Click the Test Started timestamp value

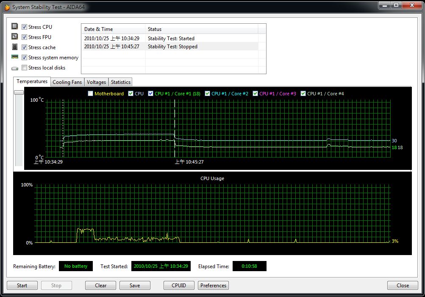click(x=161, y=266)
